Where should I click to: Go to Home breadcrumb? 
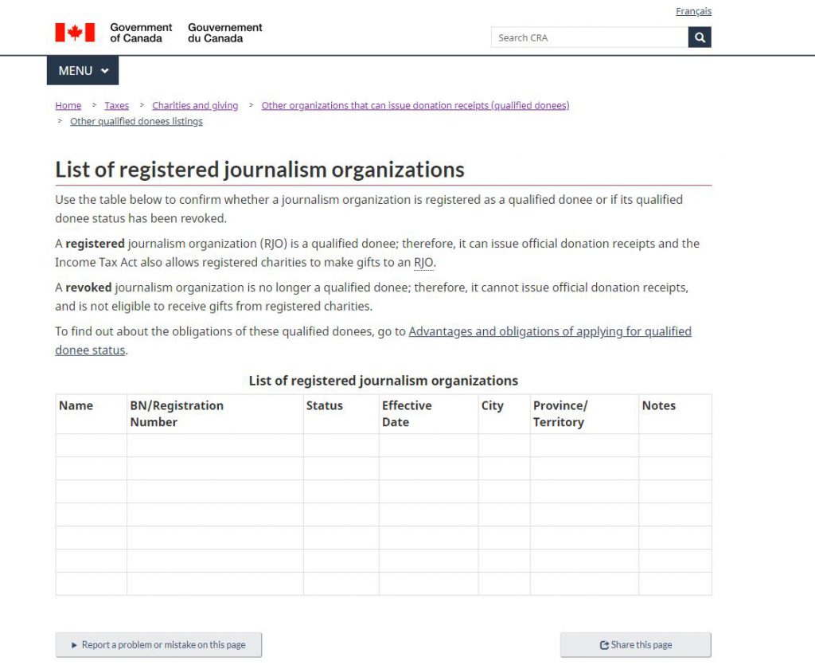click(68, 105)
